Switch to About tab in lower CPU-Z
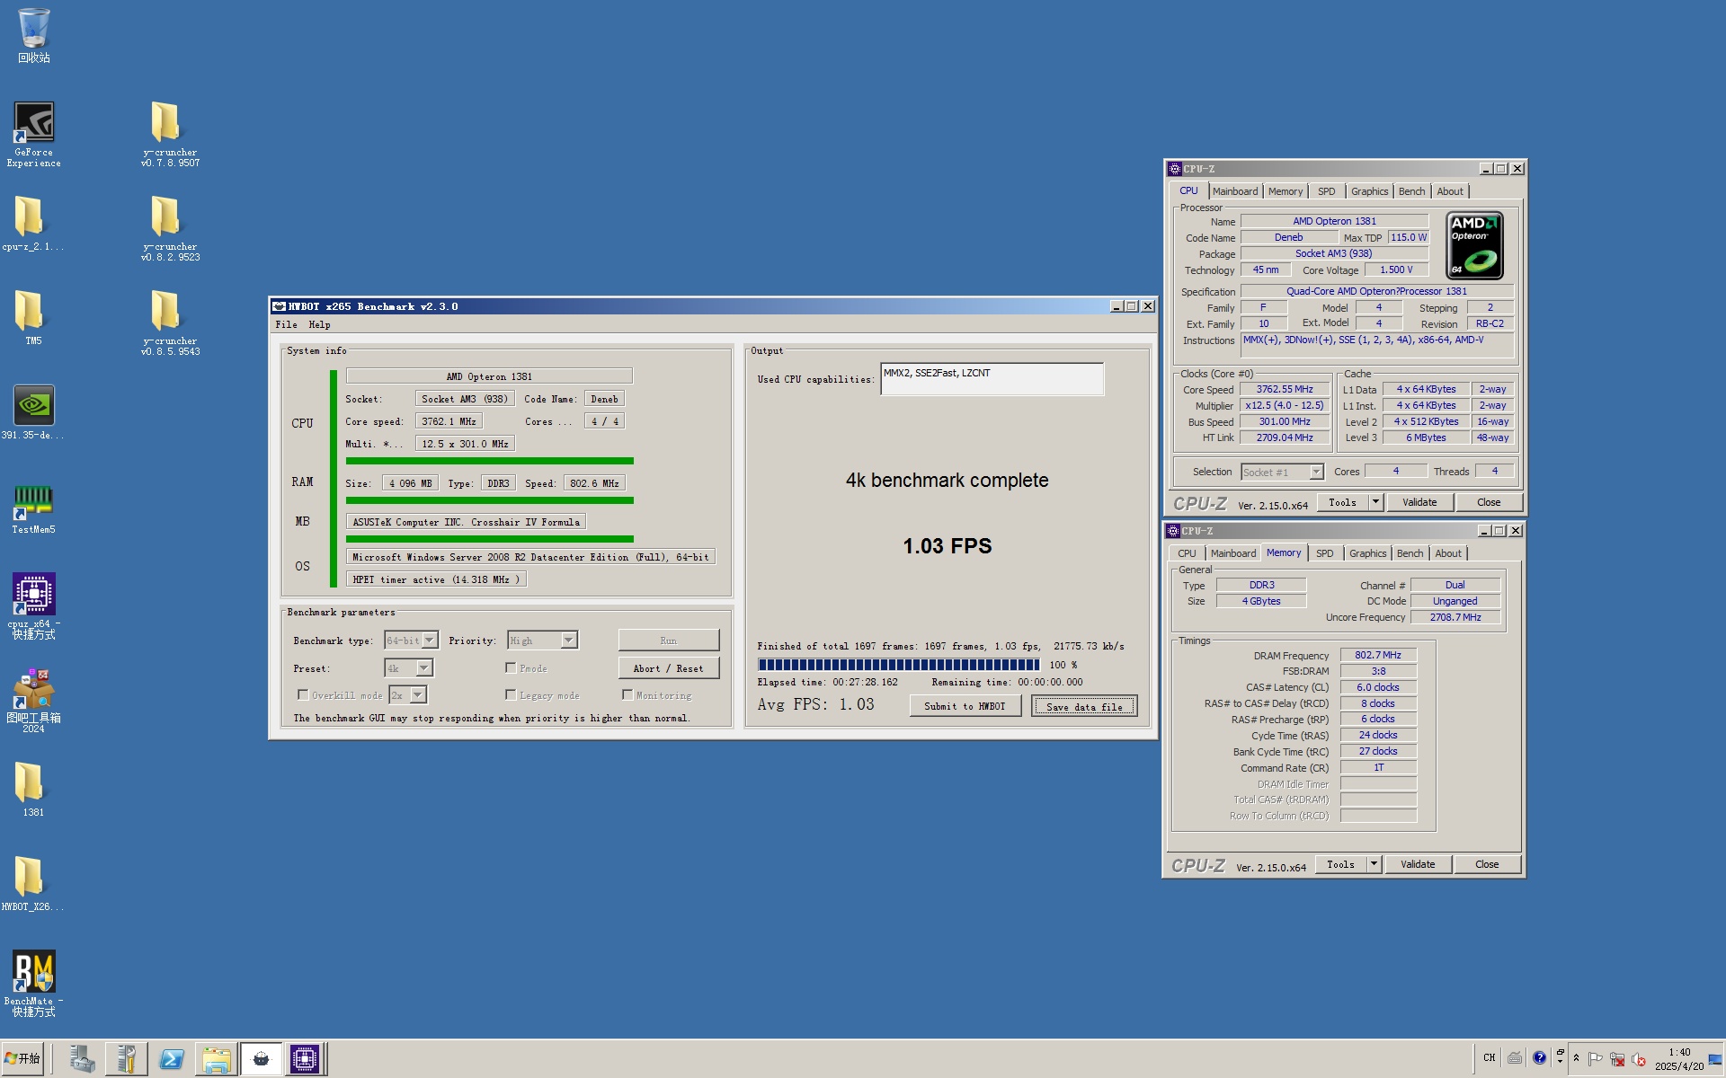1726x1078 pixels. [x=1447, y=553]
